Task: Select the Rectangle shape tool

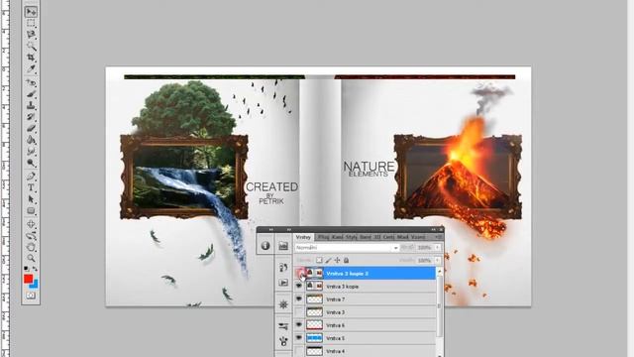Action: pos(31,211)
